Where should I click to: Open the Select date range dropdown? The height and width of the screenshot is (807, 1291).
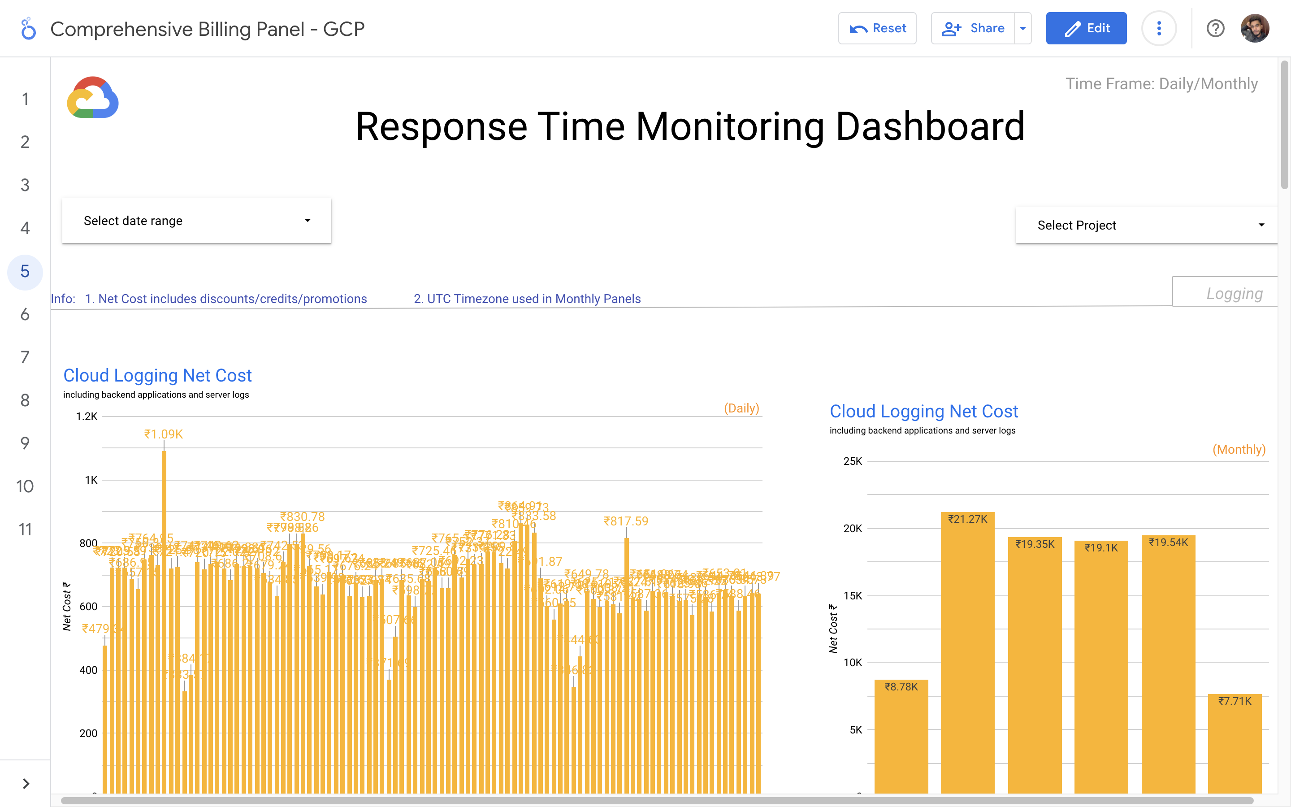pos(196,221)
